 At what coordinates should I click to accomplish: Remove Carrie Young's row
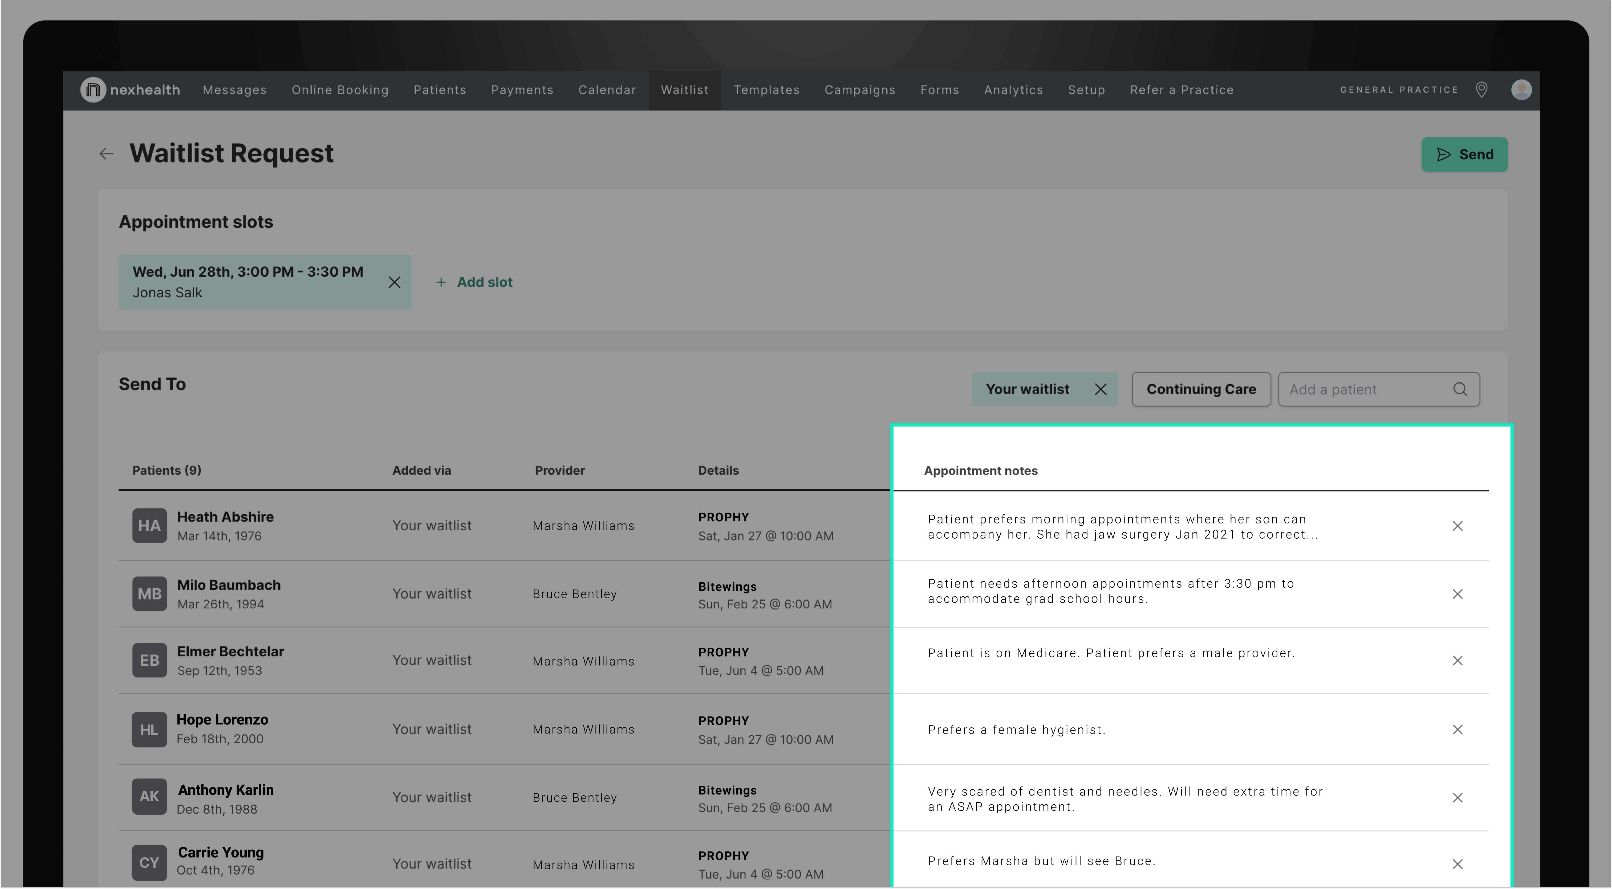[1457, 865]
